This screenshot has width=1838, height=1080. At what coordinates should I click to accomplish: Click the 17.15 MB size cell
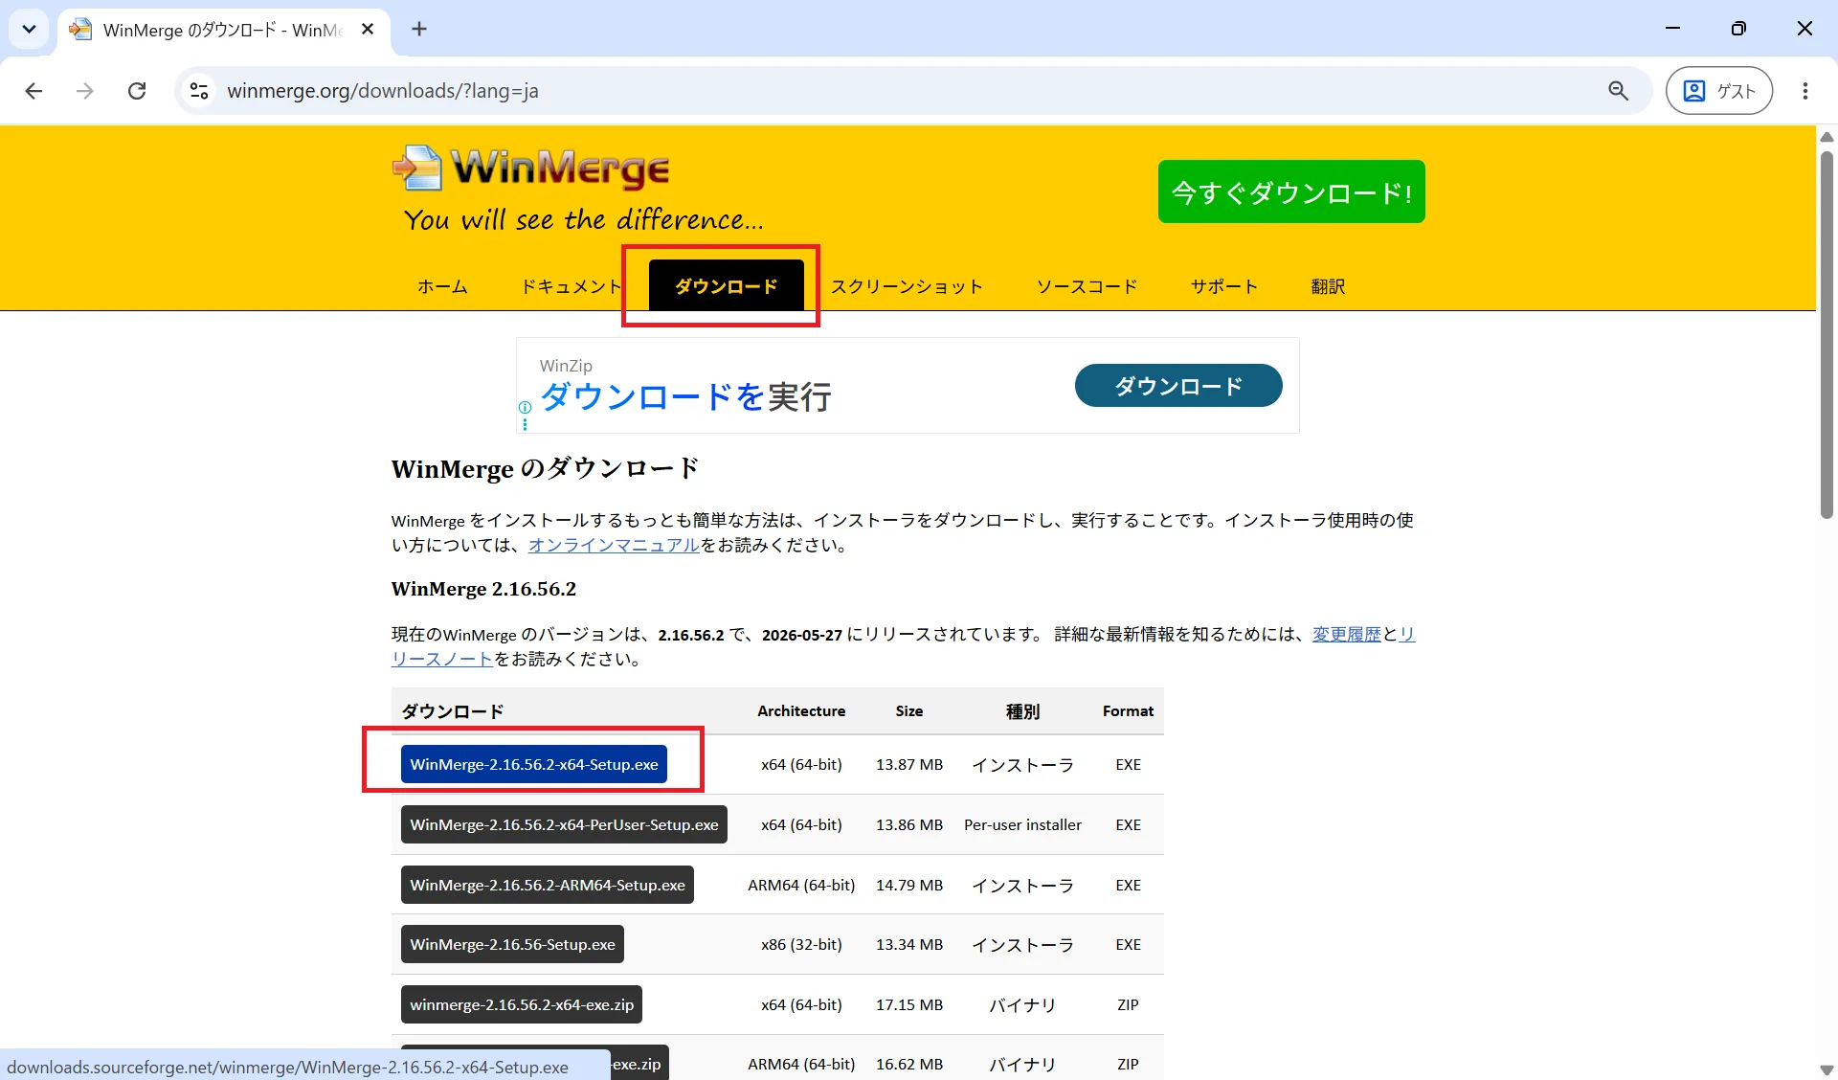coord(909,1005)
